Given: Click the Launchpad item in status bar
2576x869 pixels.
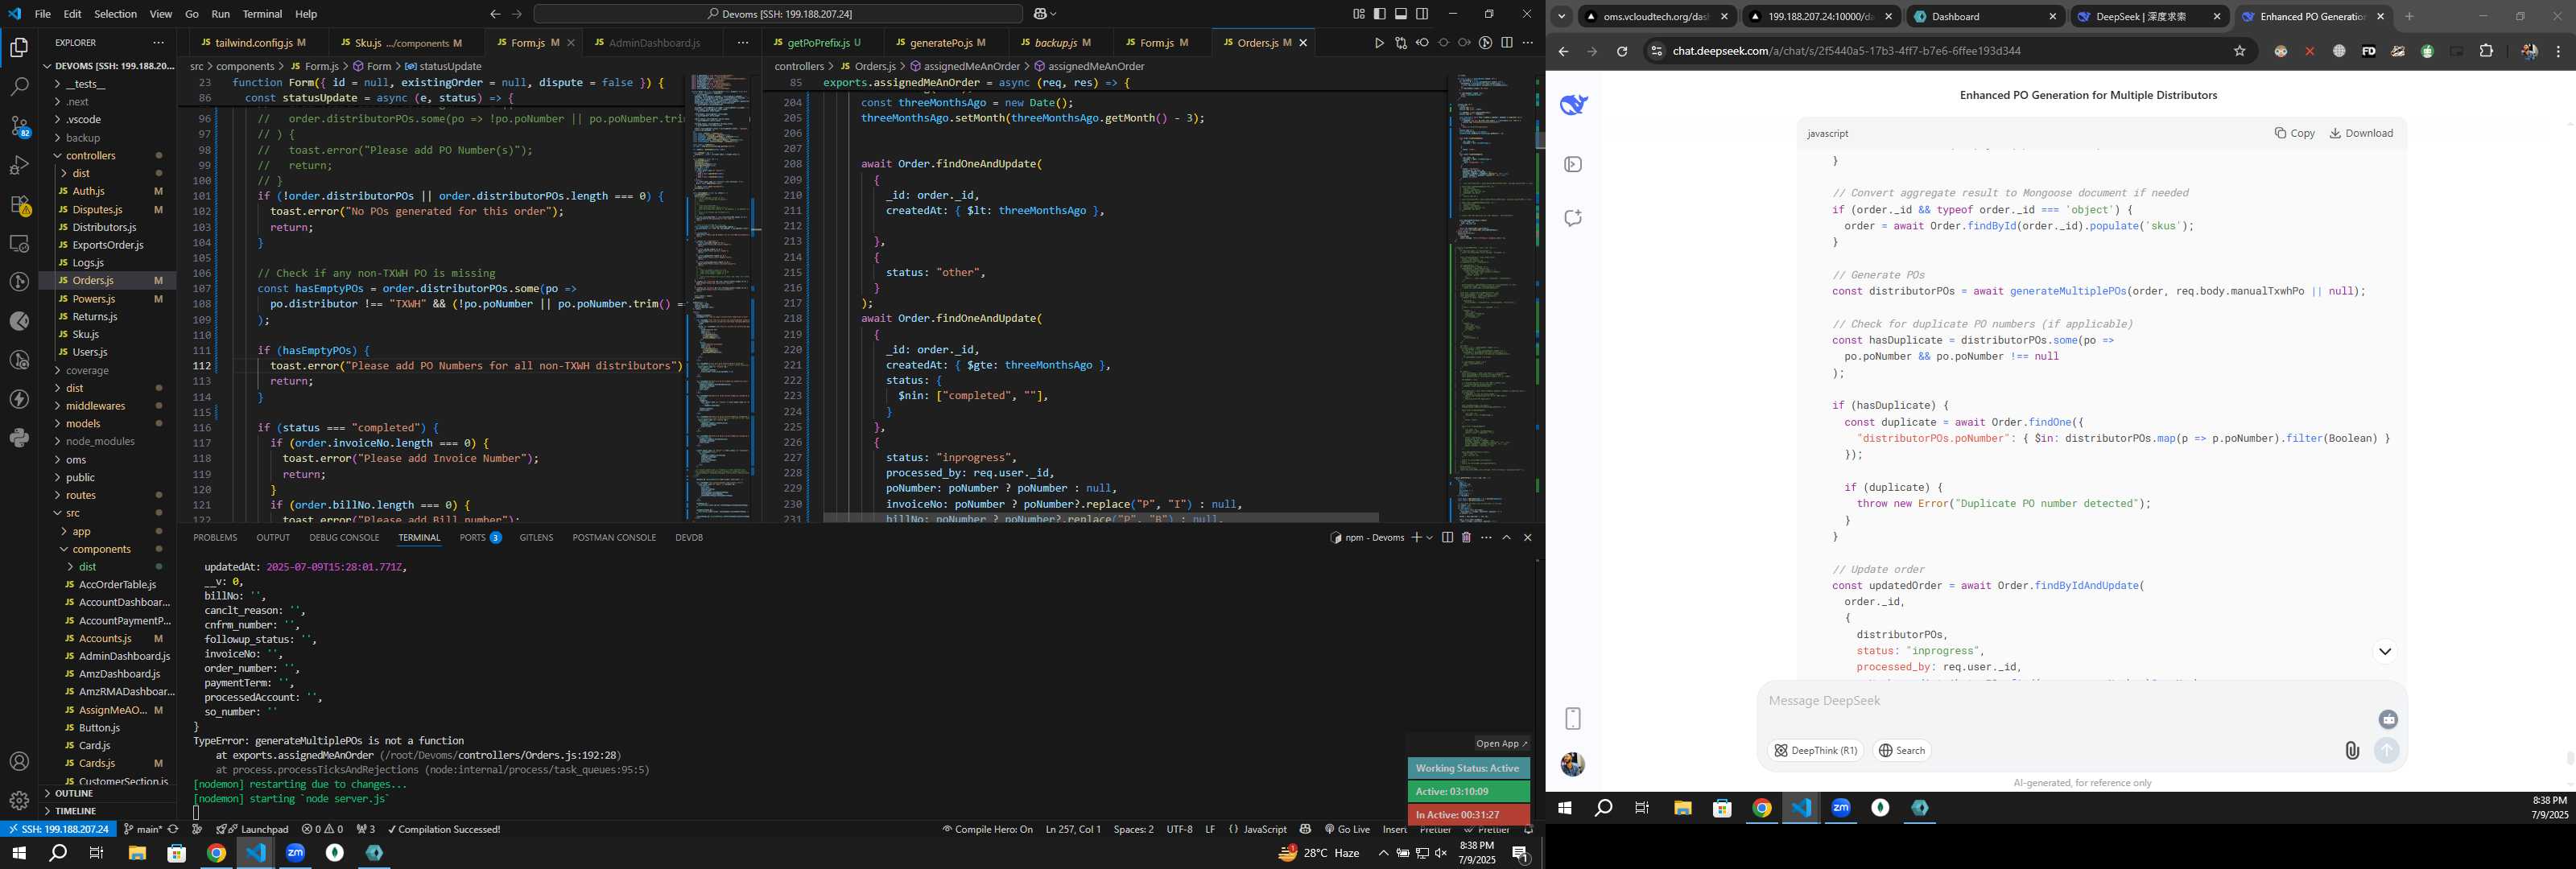Looking at the screenshot, I should [x=252, y=829].
